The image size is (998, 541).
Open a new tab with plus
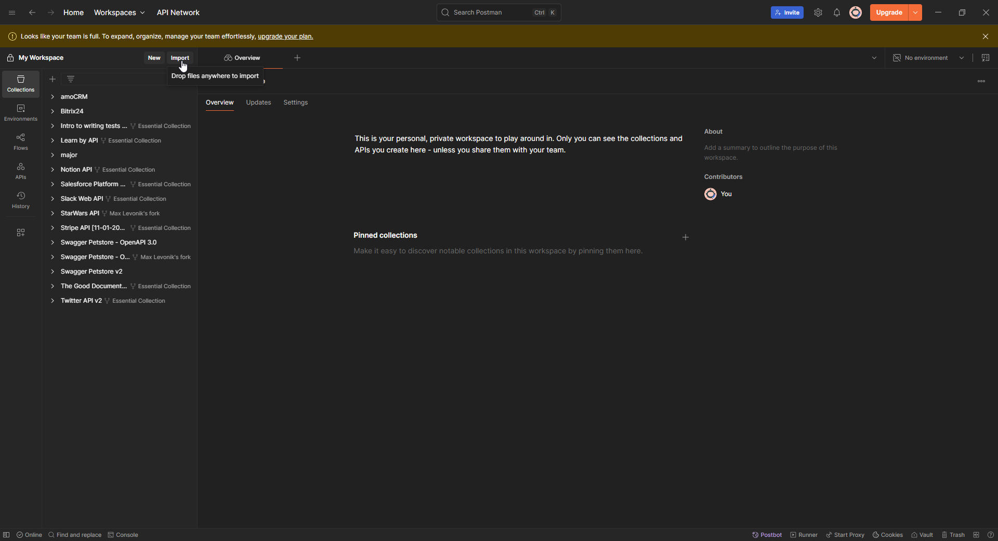coord(297,58)
